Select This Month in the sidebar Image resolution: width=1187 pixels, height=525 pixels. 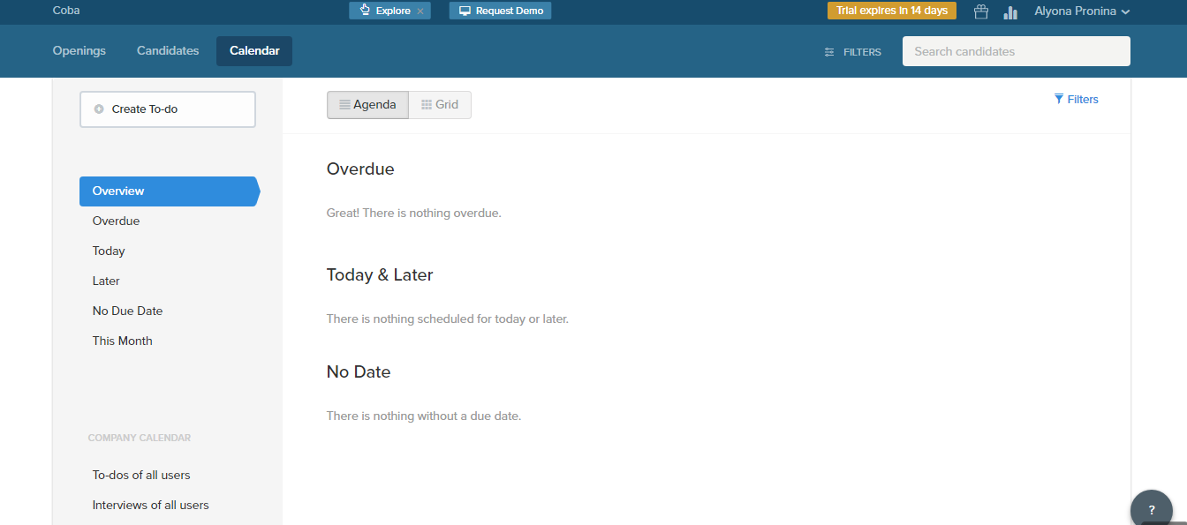pyautogui.click(x=122, y=341)
